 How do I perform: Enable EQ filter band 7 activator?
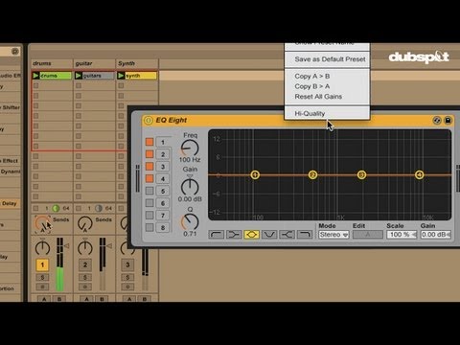tap(149, 216)
